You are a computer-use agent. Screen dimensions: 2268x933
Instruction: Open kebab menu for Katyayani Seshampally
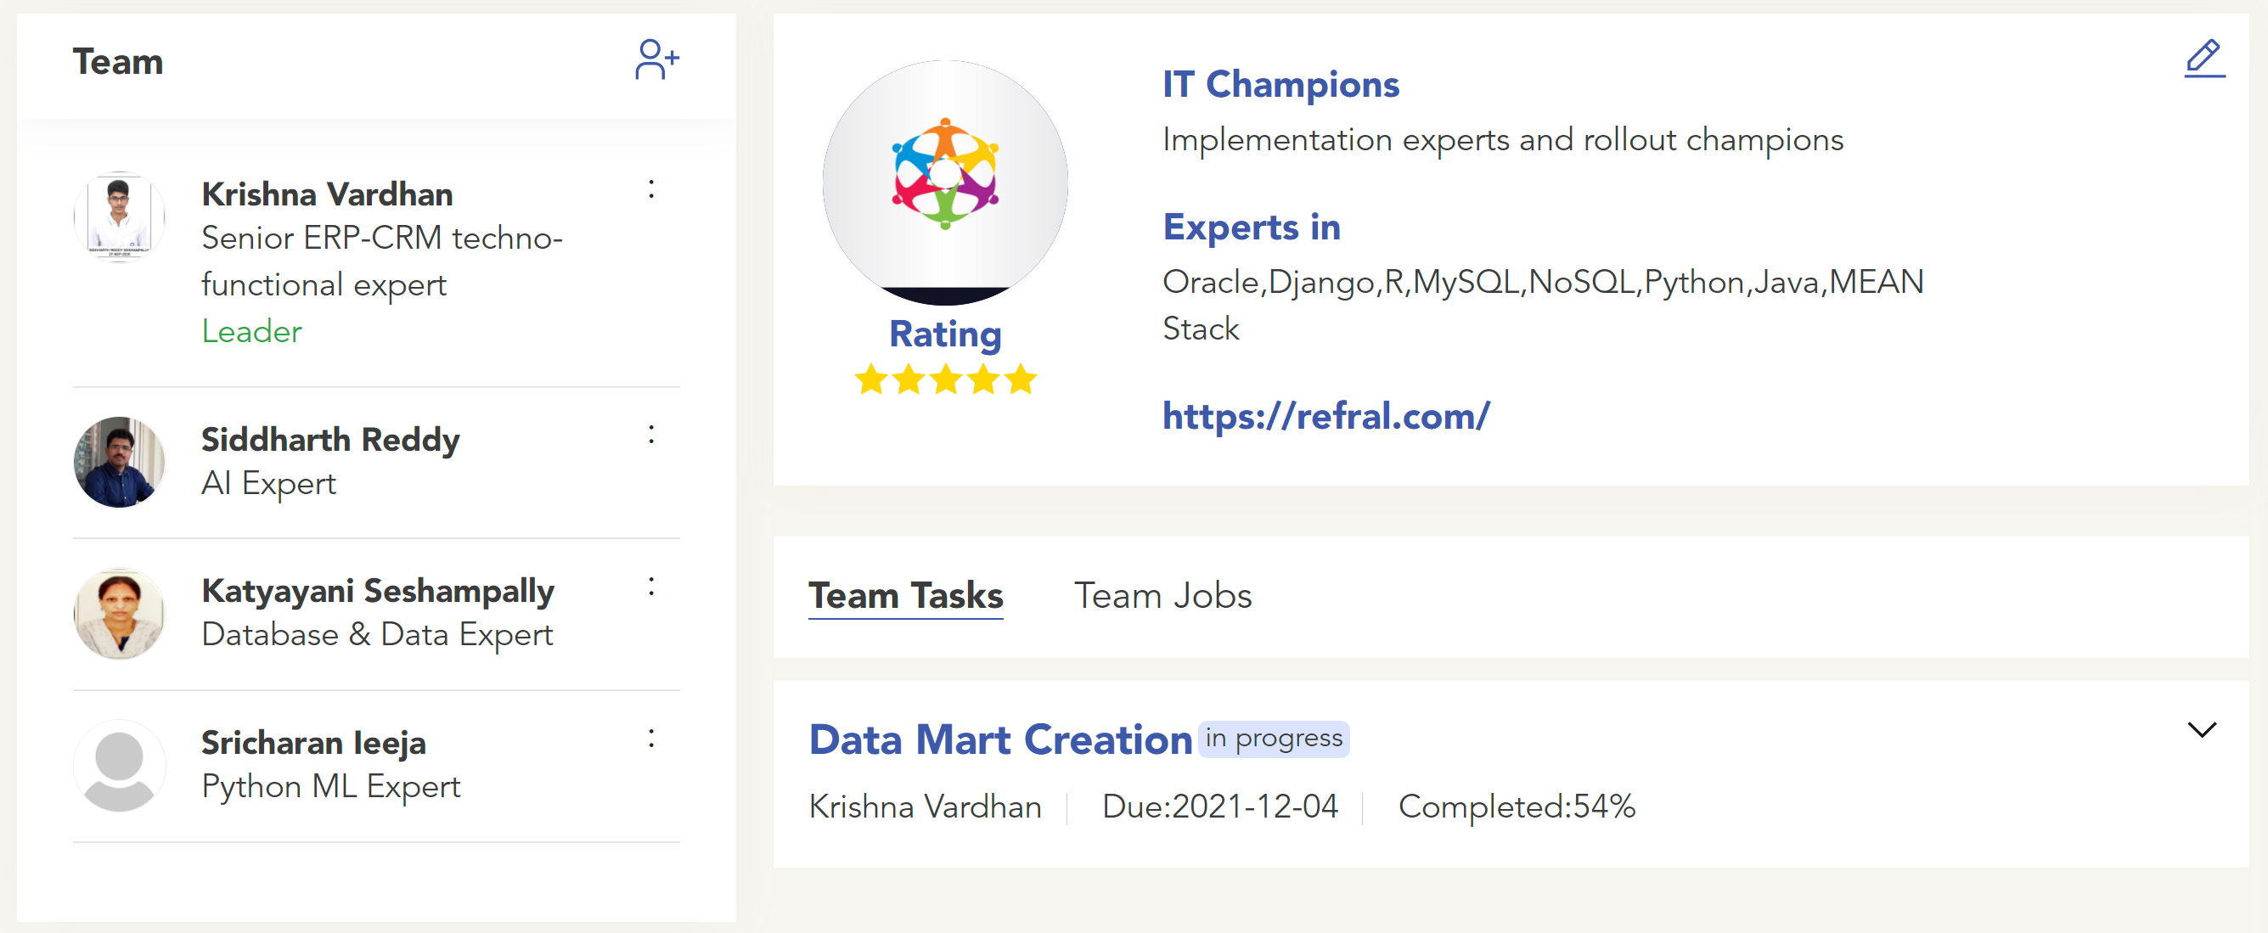pyautogui.click(x=651, y=587)
